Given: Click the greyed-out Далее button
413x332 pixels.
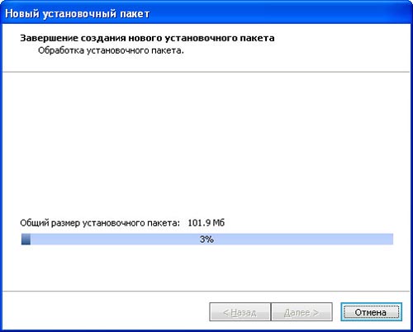Looking at the screenshot, I should tap(301, 312).
